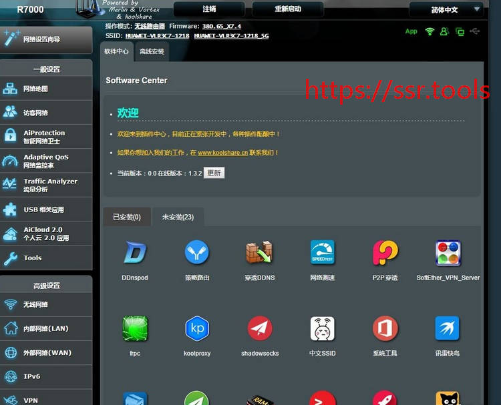Open the 中文SSID plugin icon
501x405 pixels.
pos(322,329)
